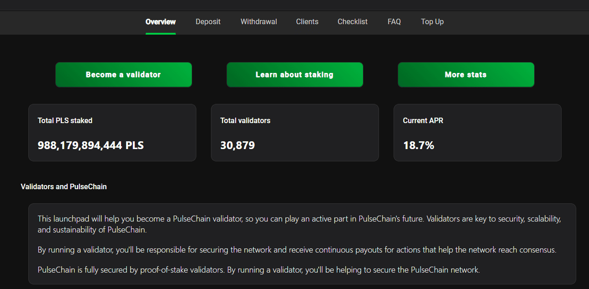Go to the Withdrawal tab
Viewport: 589px width, 289px height.
[259, 21]
